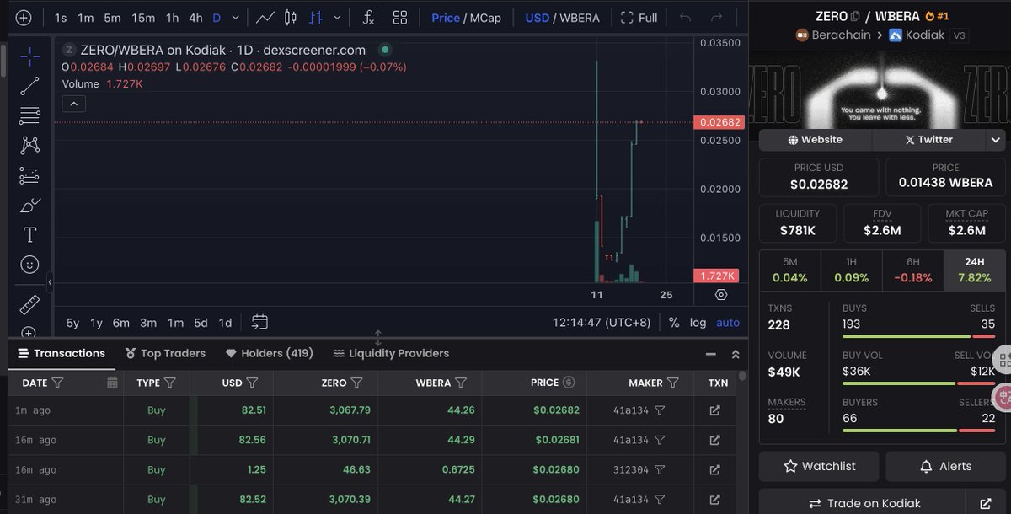This screenshot has width=1011, height=514.
Task: Open the fx indicators menu
Action: click(x=368, y=18)
